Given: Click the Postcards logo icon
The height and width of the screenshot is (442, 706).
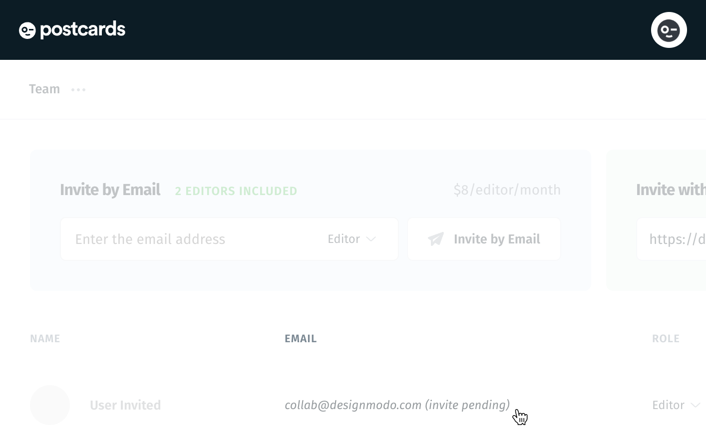Looking at the screenshot, I should (27, 30).
